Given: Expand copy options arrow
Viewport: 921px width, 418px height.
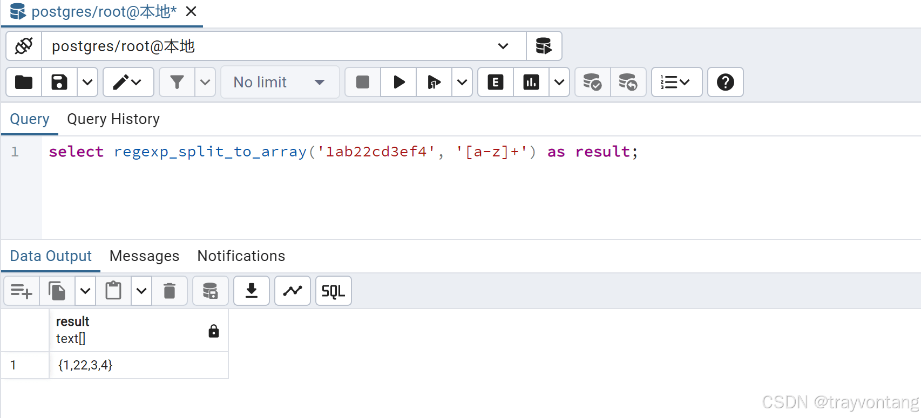Looking at the screenshot, I should 85,291.
